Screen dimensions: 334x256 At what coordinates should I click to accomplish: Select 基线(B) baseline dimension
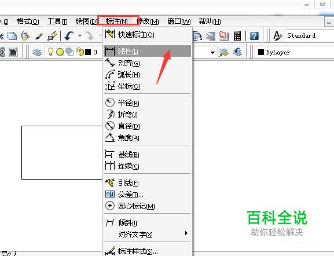[148, 155]
